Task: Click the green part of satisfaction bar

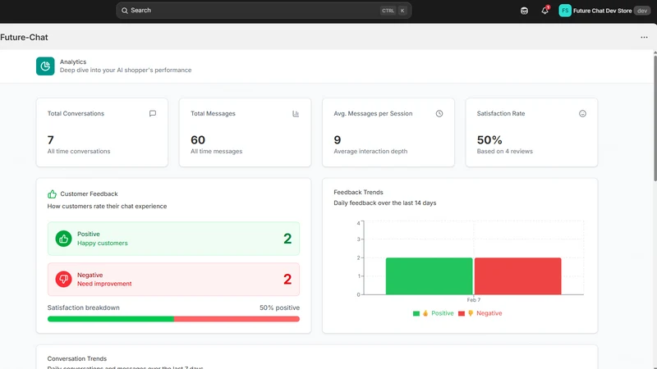Action: [x=111, y=319]
